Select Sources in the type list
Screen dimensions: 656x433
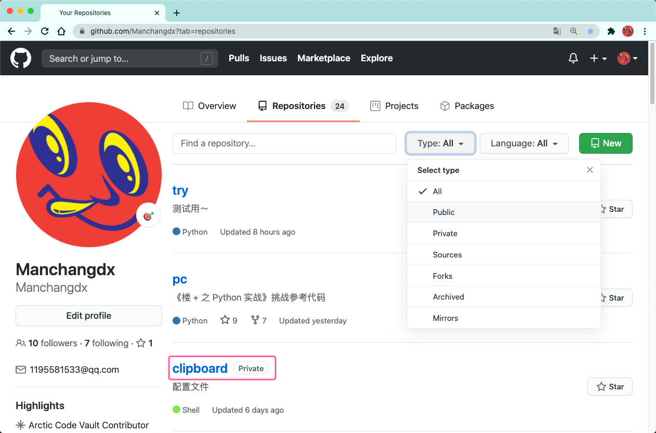point(504,255)
